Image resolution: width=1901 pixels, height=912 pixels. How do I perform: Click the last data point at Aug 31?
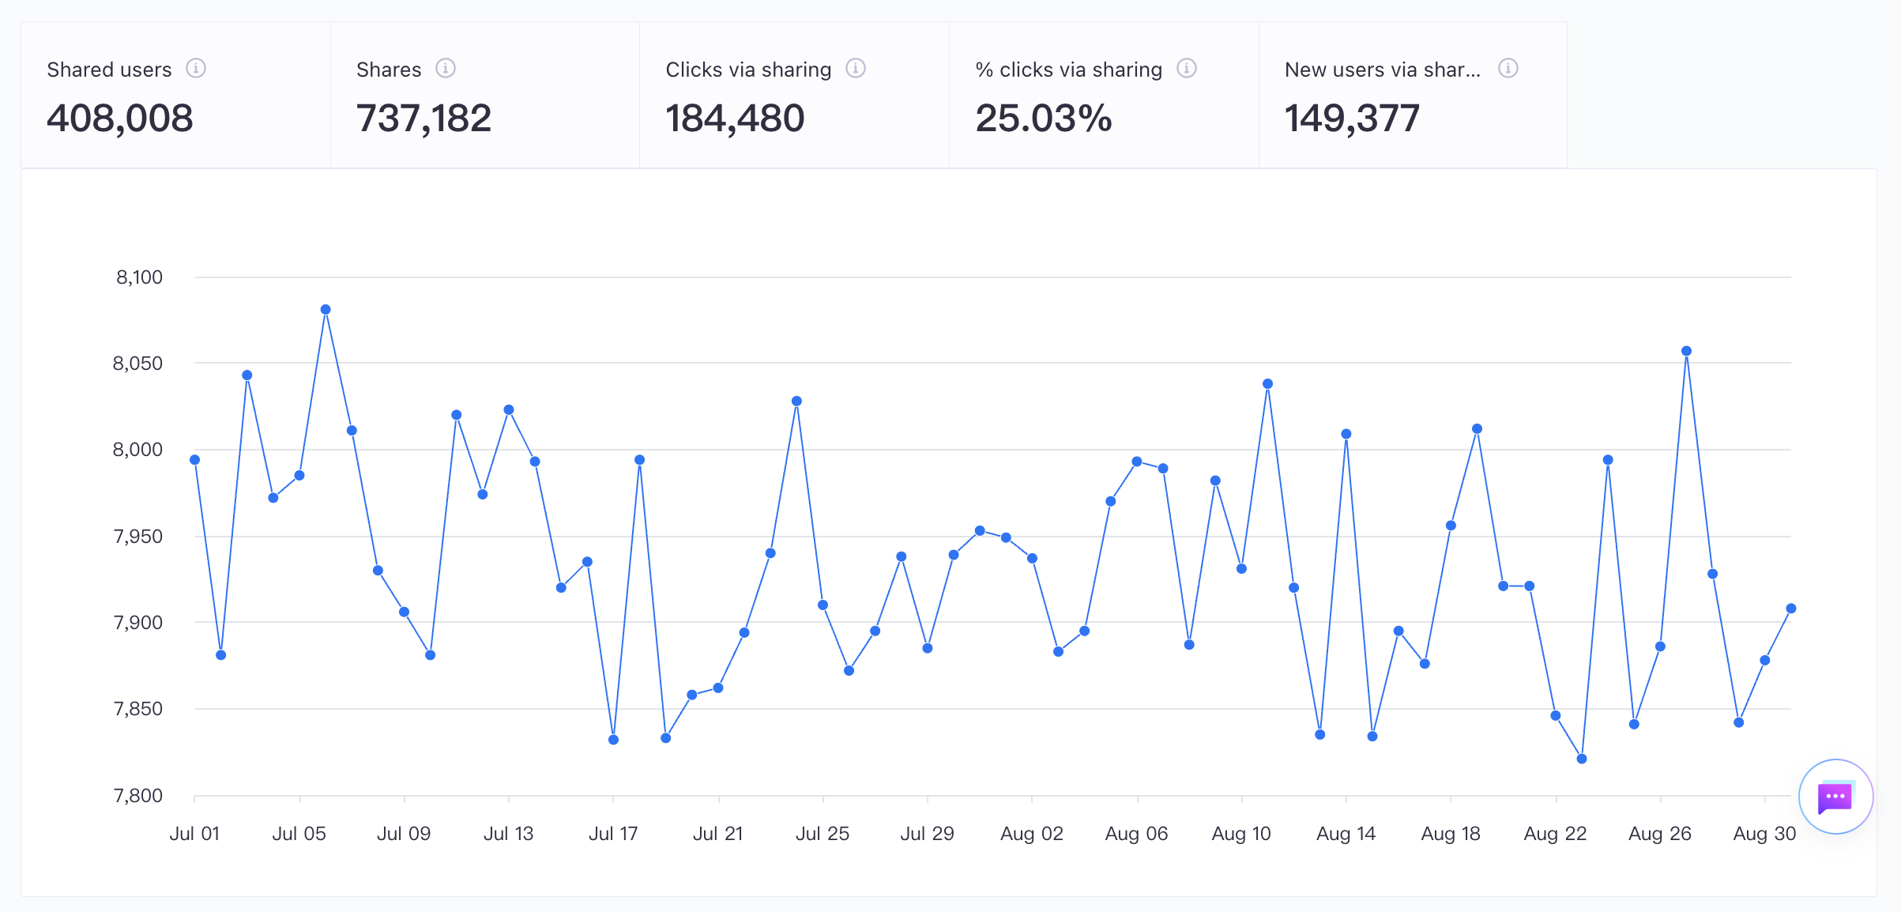click(1791, 609)
